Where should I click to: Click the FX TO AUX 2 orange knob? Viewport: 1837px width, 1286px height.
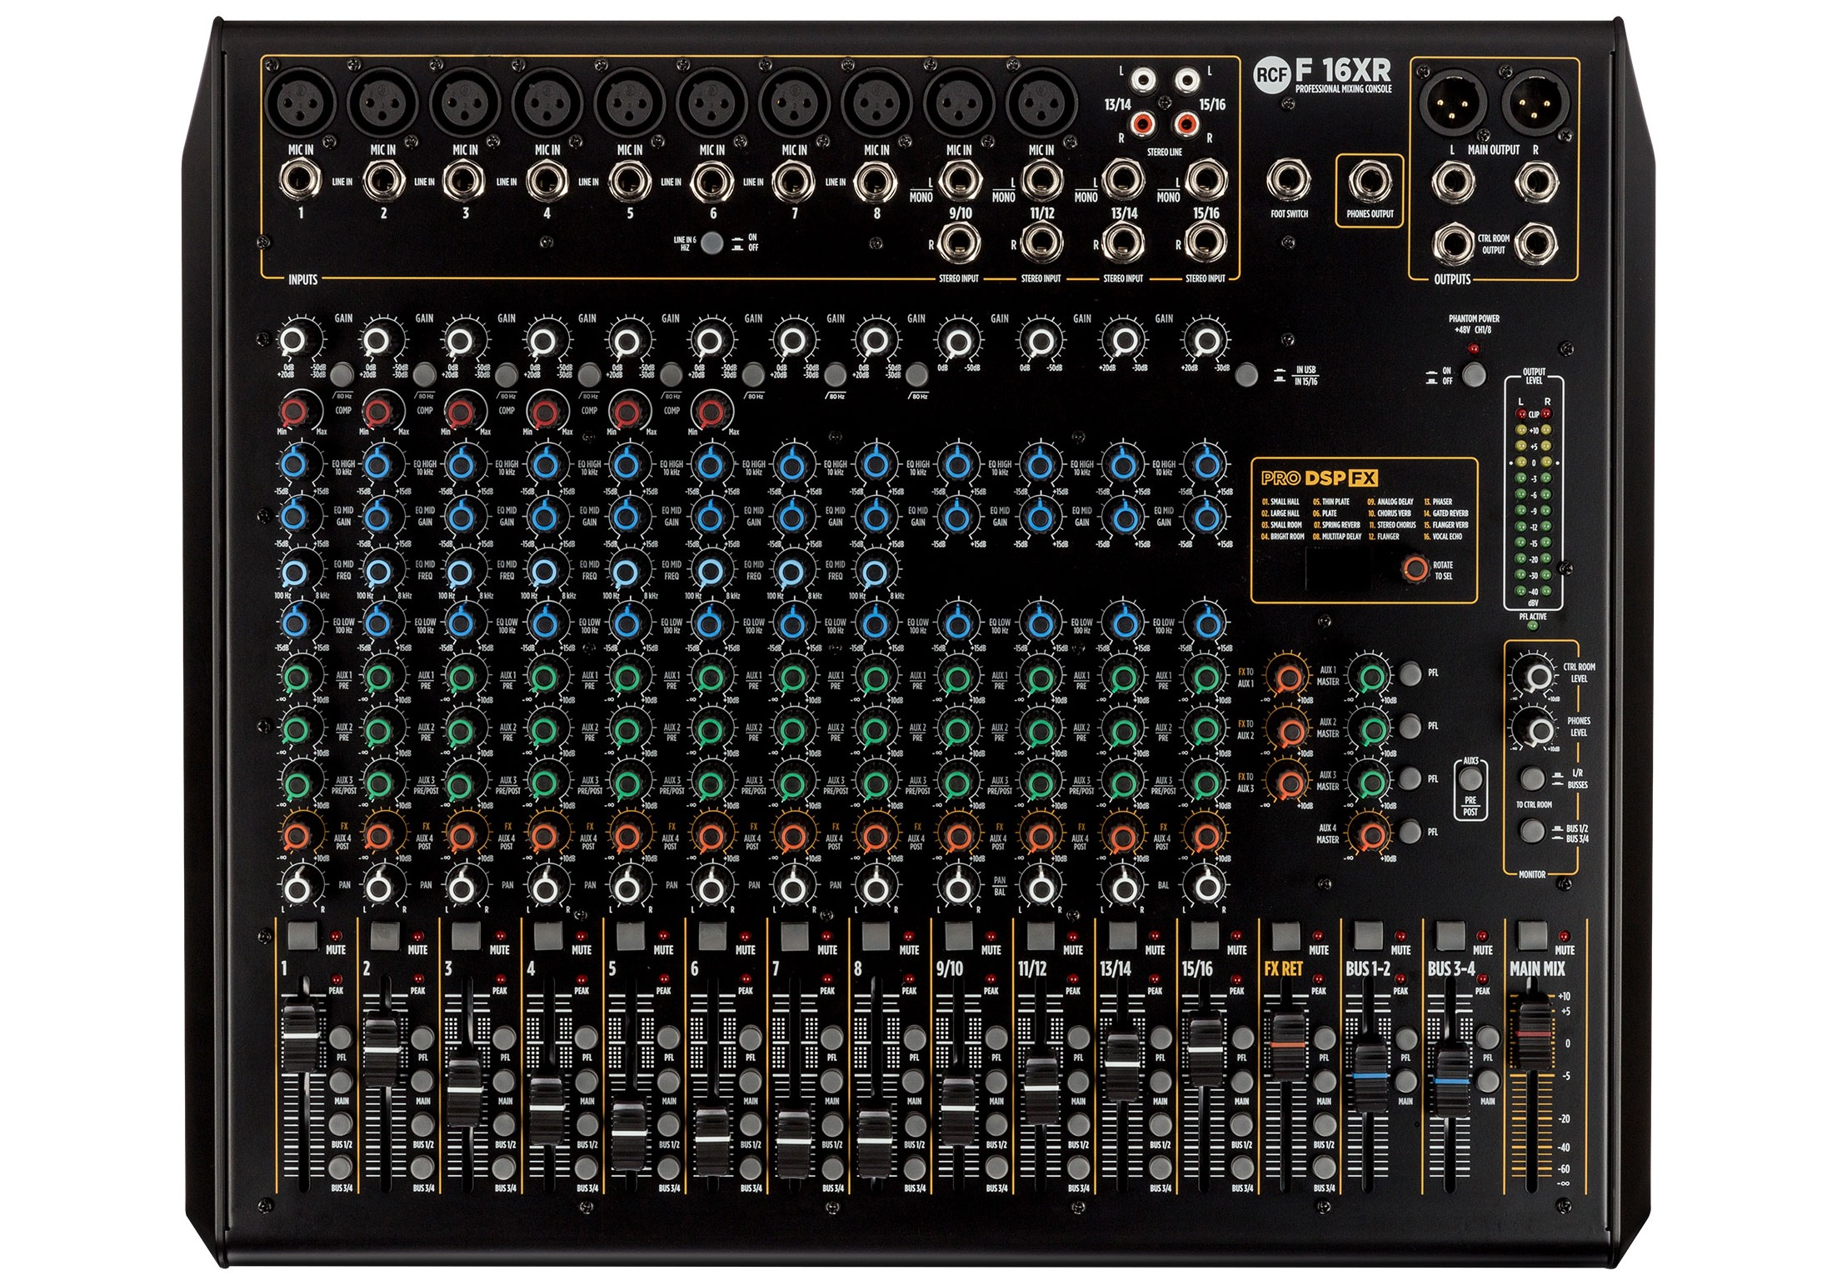(x=1290, y=731)
